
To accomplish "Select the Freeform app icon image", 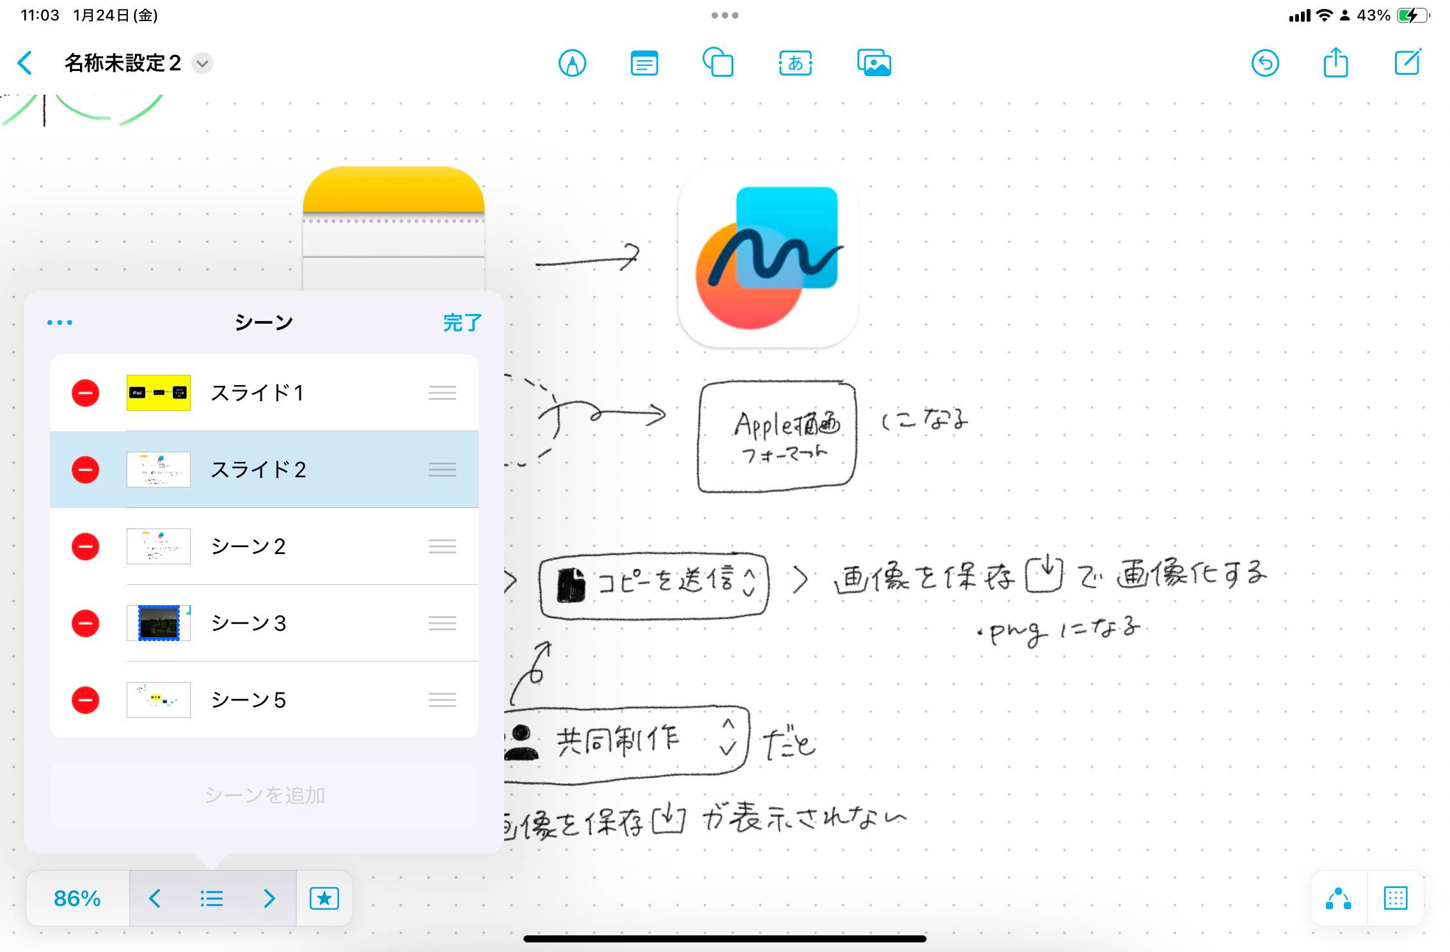I will click(x=768, y=258).
